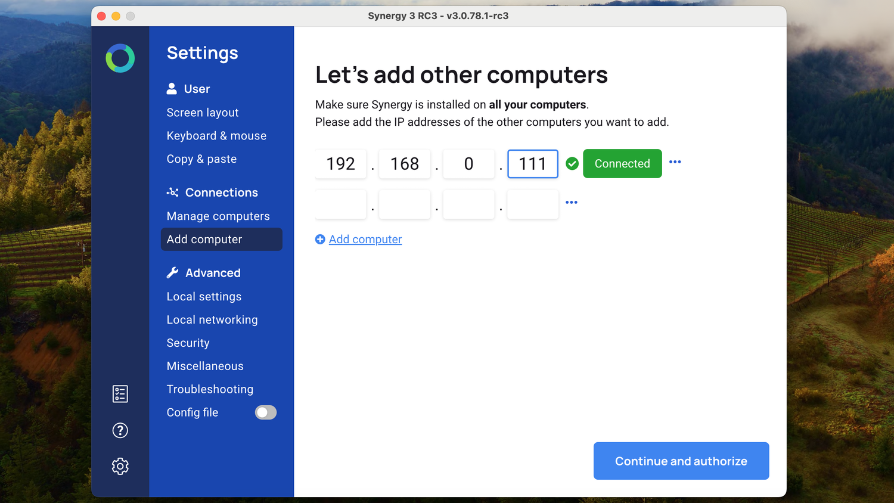Click the Advanced section heading
The image size is (894, 503).
(213, 273)
